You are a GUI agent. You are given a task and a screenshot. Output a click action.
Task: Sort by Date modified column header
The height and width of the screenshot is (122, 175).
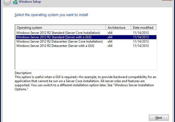pyautogui.click(x=144, y=28)
